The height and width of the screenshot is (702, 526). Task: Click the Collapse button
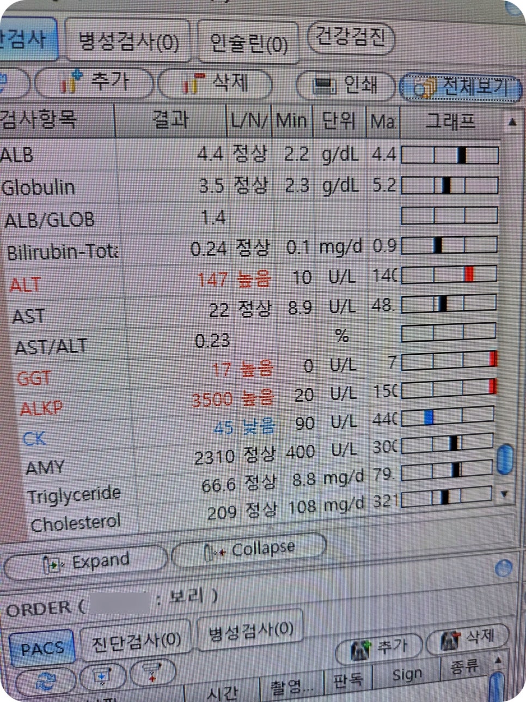click(249, 550)
